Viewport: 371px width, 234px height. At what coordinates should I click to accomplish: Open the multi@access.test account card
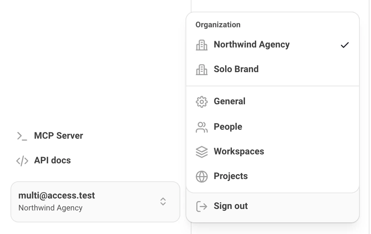click(95, 202)
